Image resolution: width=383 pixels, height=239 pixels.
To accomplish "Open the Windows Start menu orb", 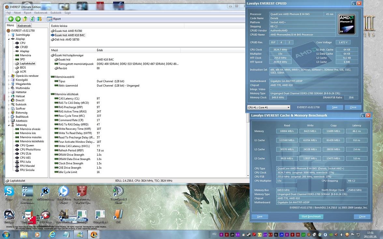I will coord(6,235).
